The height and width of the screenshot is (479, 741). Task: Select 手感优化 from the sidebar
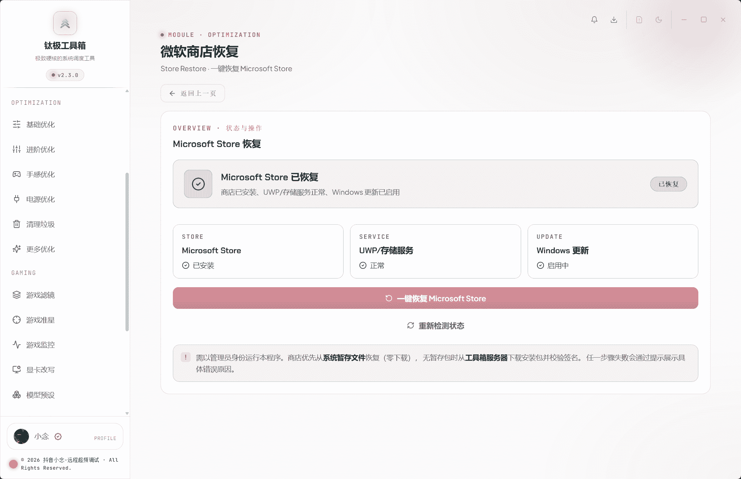[x=65, y=174]
